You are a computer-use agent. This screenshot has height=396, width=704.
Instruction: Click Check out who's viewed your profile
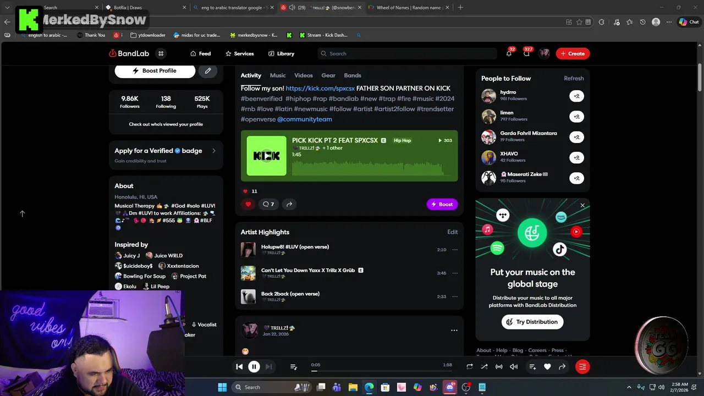(166, 124)
